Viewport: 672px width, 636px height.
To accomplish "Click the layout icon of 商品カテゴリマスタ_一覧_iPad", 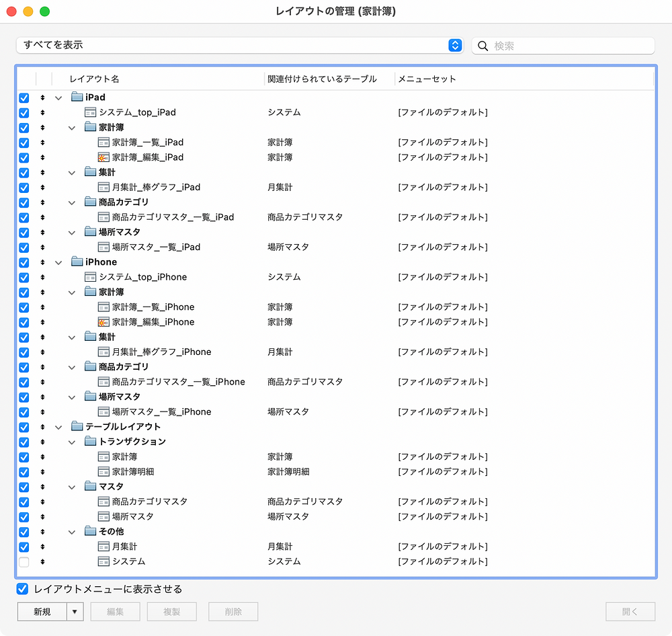I will (103, 217).
